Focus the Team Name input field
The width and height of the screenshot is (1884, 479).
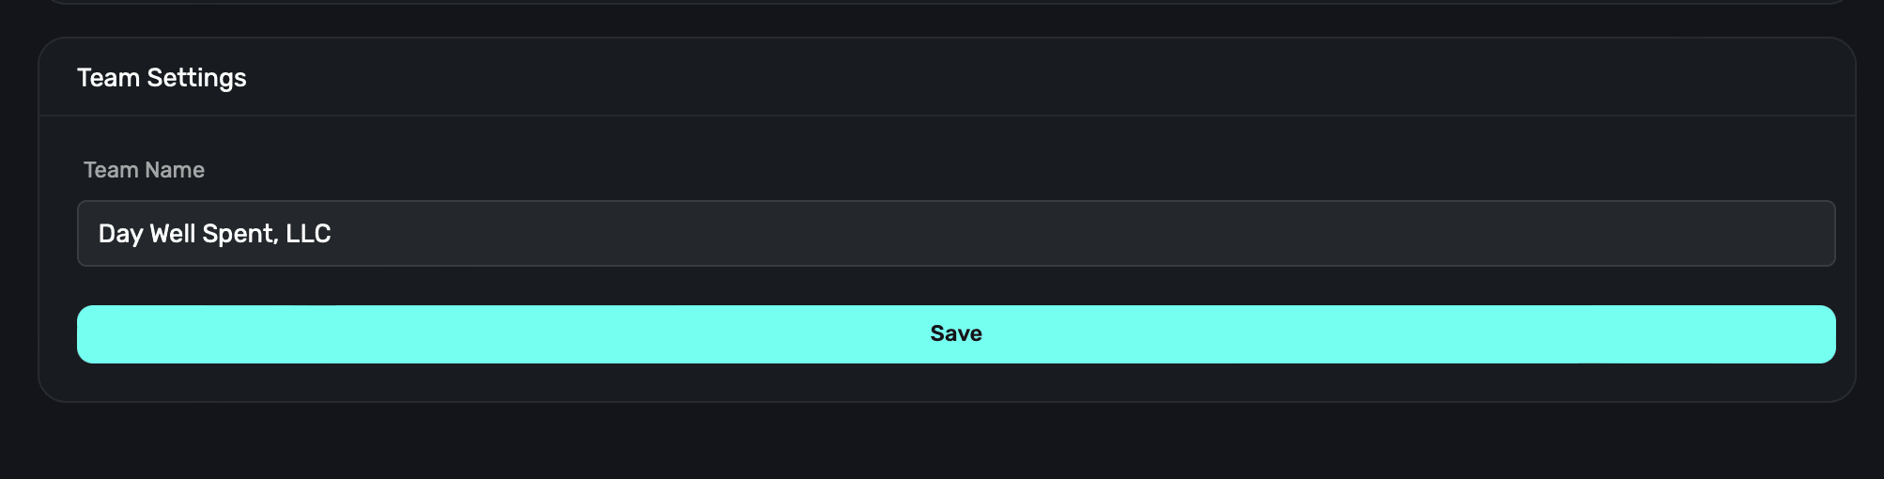956,234
